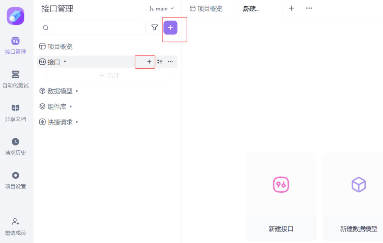The image size is (383, 243).
Task: Switch to the 项目概览 tab
Action: tap(206, 9)
